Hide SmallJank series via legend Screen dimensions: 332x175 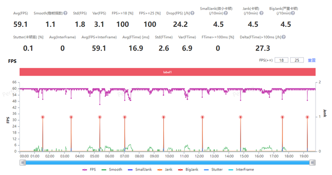coord(140,170)
